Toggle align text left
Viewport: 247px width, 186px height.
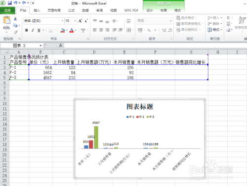(95, 30)
